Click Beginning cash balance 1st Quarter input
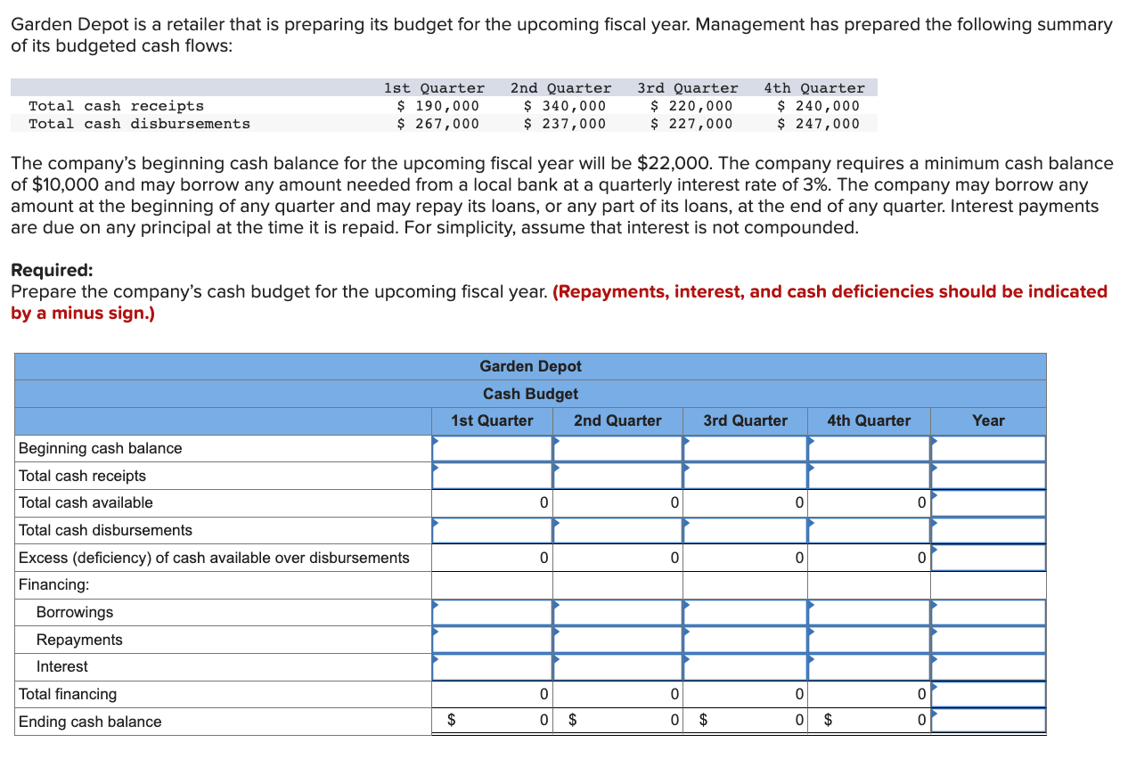 492,448
